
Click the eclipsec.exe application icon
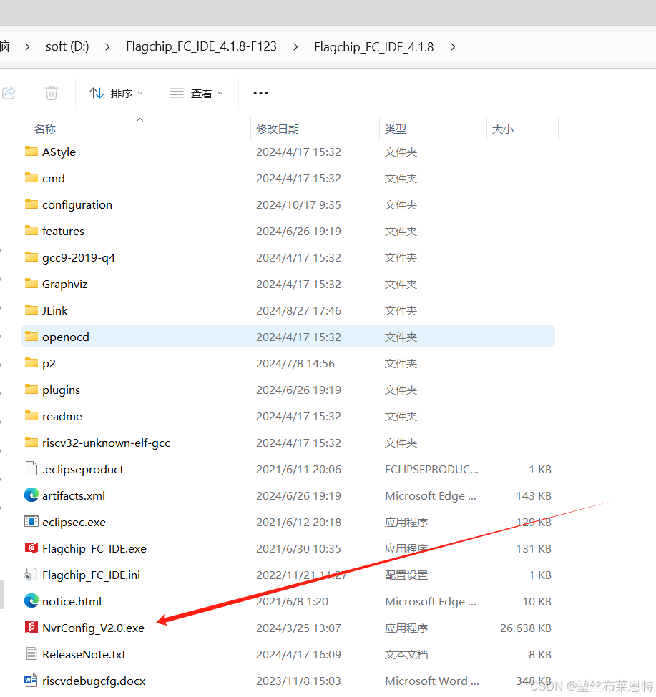point(31,521)
